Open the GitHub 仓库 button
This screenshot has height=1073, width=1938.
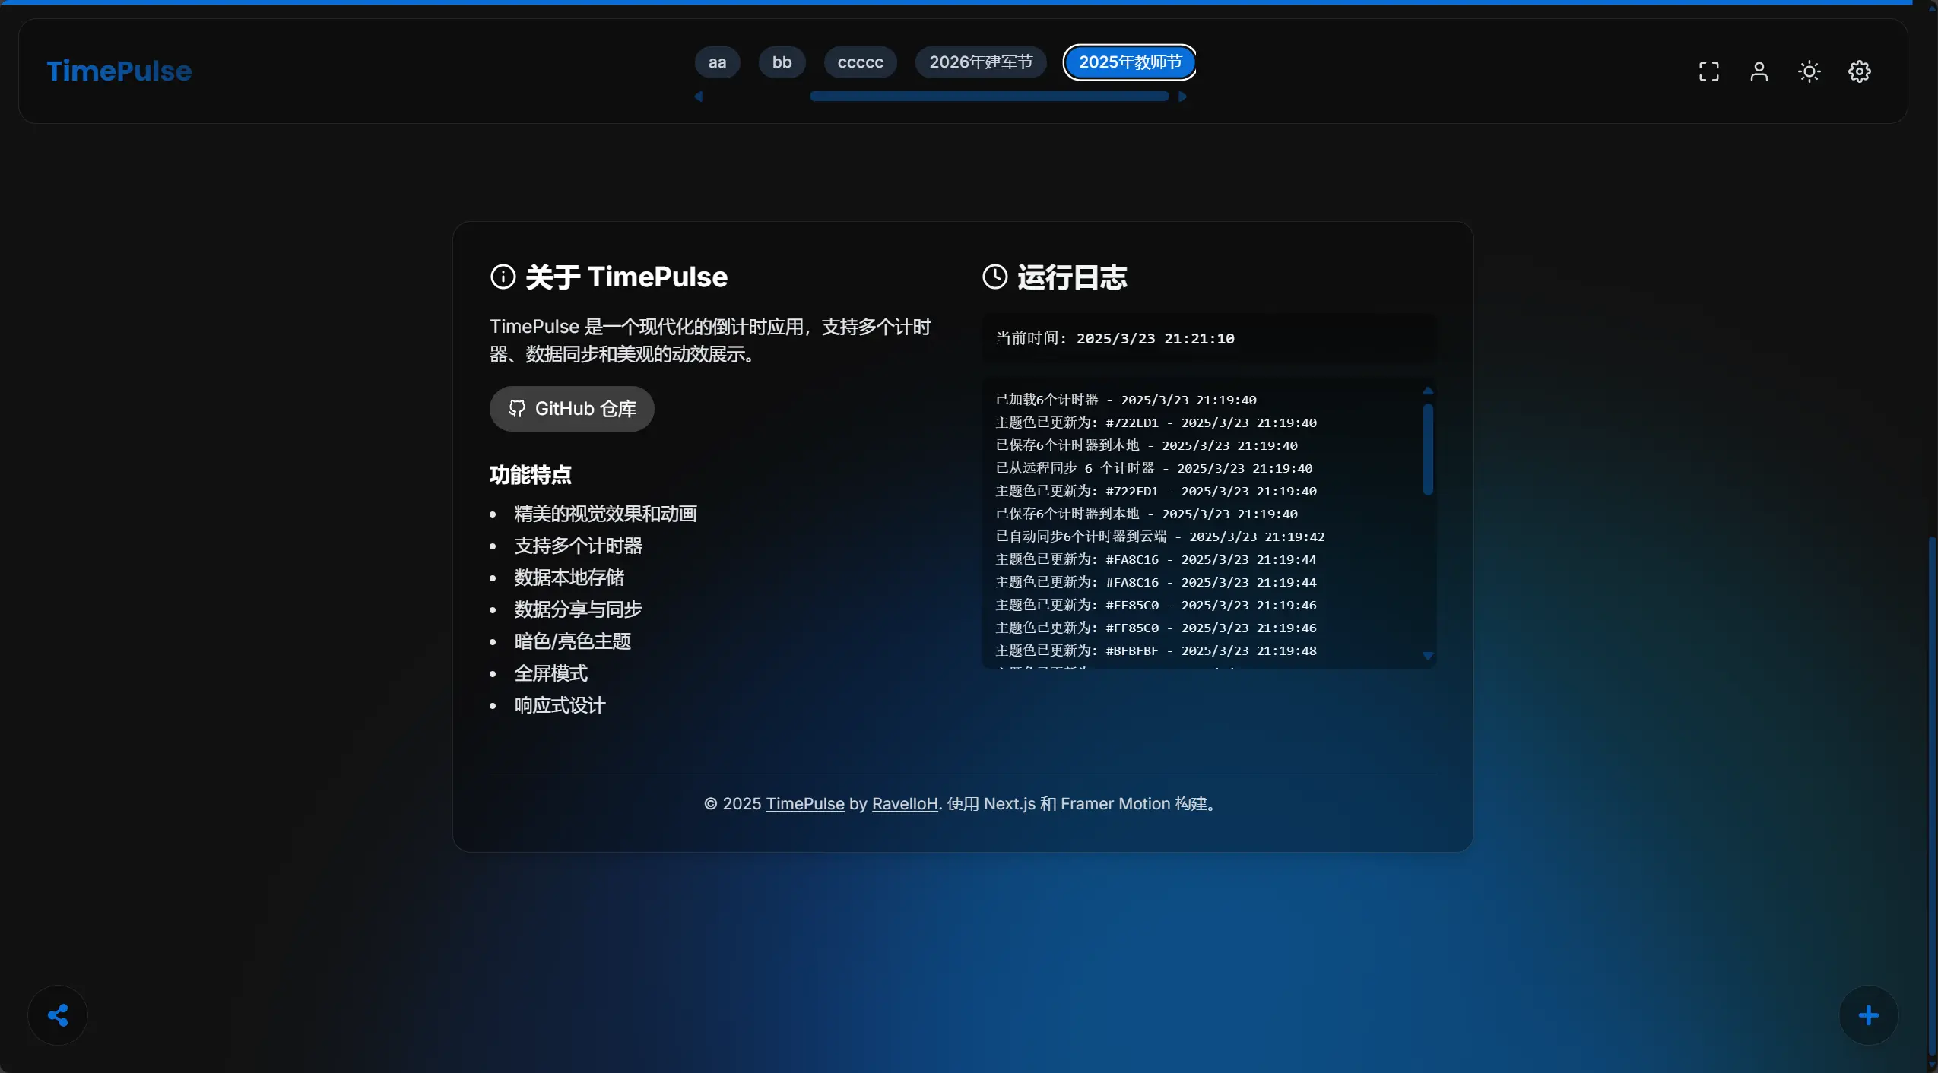point(572,409)
